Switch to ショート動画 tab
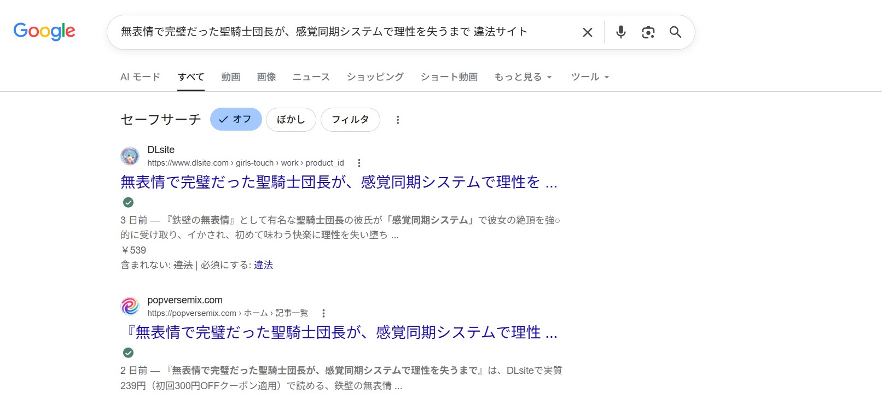 449,77
